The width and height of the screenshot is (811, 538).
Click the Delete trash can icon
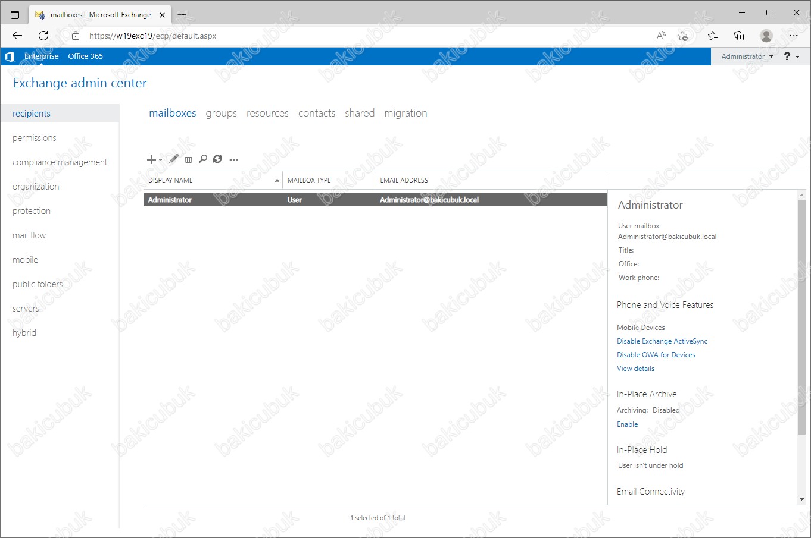point(188,159)
